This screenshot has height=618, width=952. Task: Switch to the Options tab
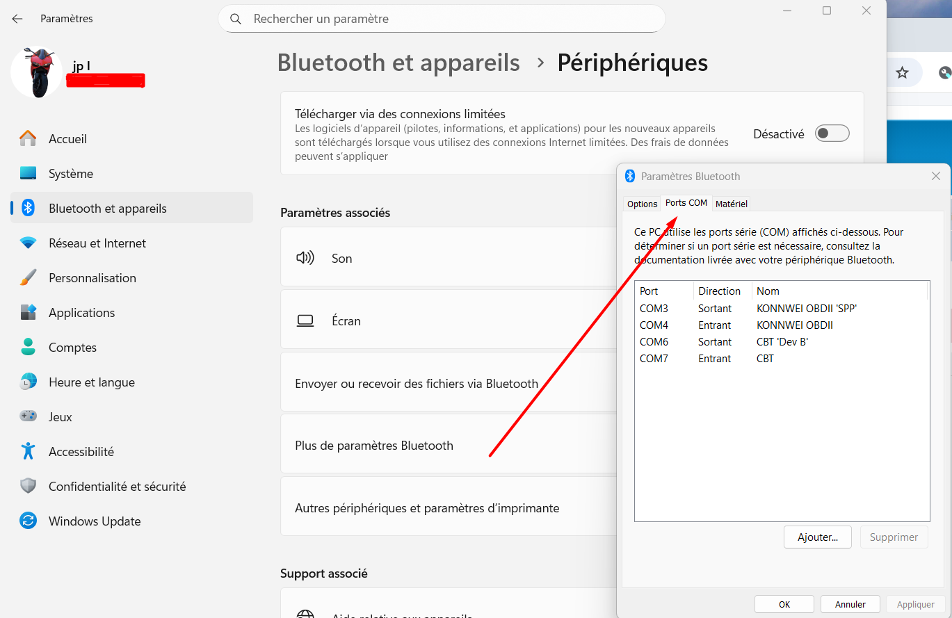(642, 204)
